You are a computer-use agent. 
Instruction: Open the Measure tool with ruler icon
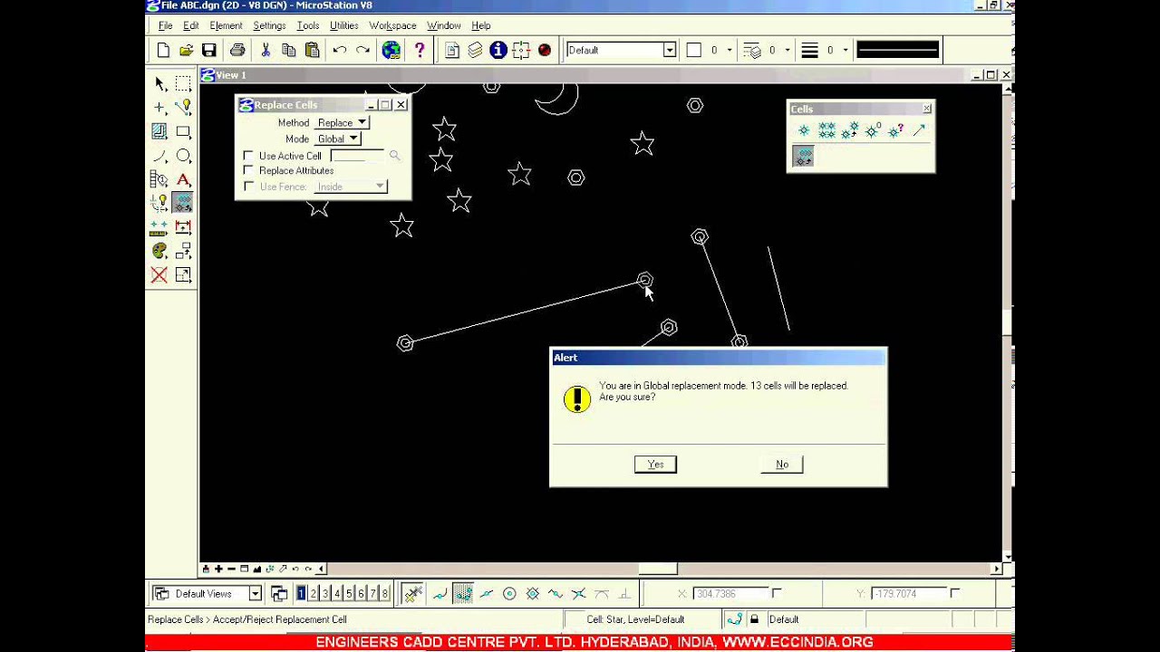click(159, 226)
